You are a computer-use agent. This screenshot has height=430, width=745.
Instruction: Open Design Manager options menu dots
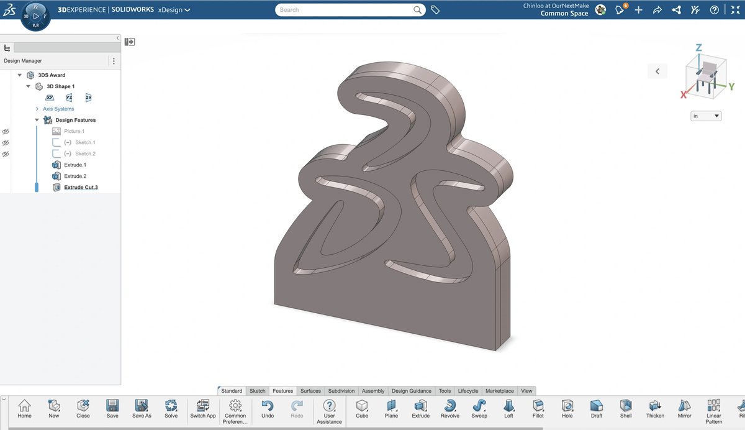click(x=114, y=61)
